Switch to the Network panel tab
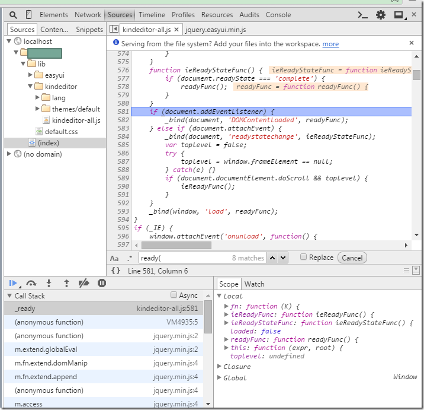This screenshot has width=424, height=410. coord(88,15)
